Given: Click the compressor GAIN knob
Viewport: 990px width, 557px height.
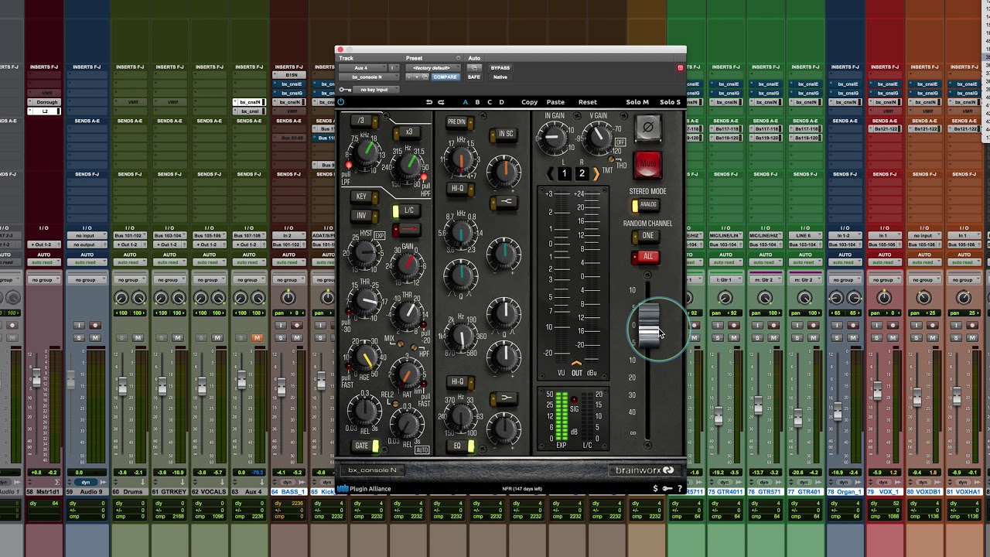Looking at the screenshot, I should pyautogui.click(x=408, y=265).
